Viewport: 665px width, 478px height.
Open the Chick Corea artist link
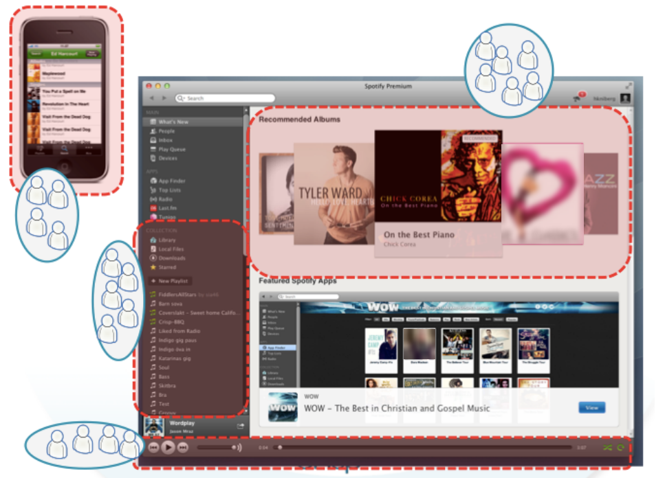[400, 244]
